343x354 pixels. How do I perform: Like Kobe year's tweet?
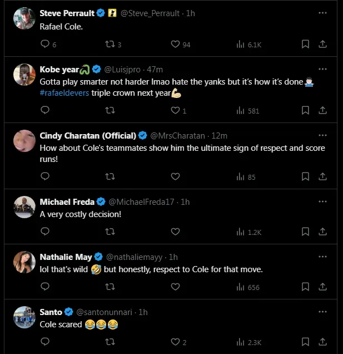175,111
